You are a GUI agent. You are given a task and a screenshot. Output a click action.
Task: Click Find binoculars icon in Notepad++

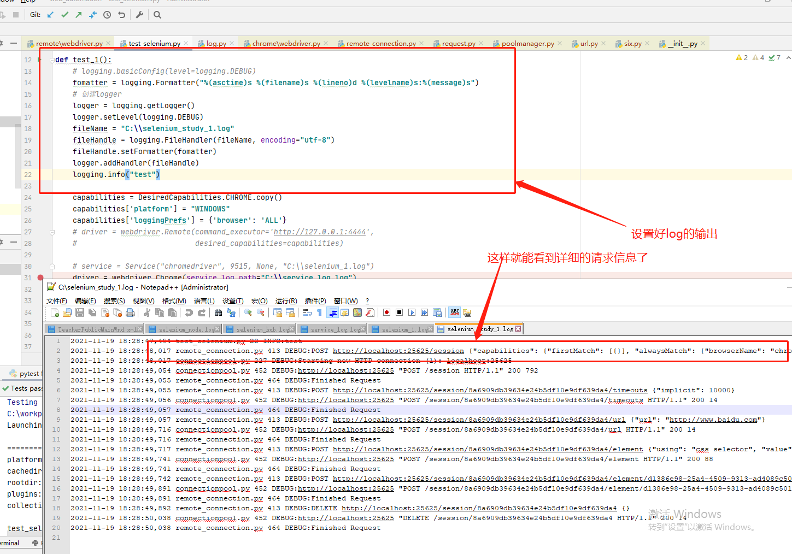(219, 313)
